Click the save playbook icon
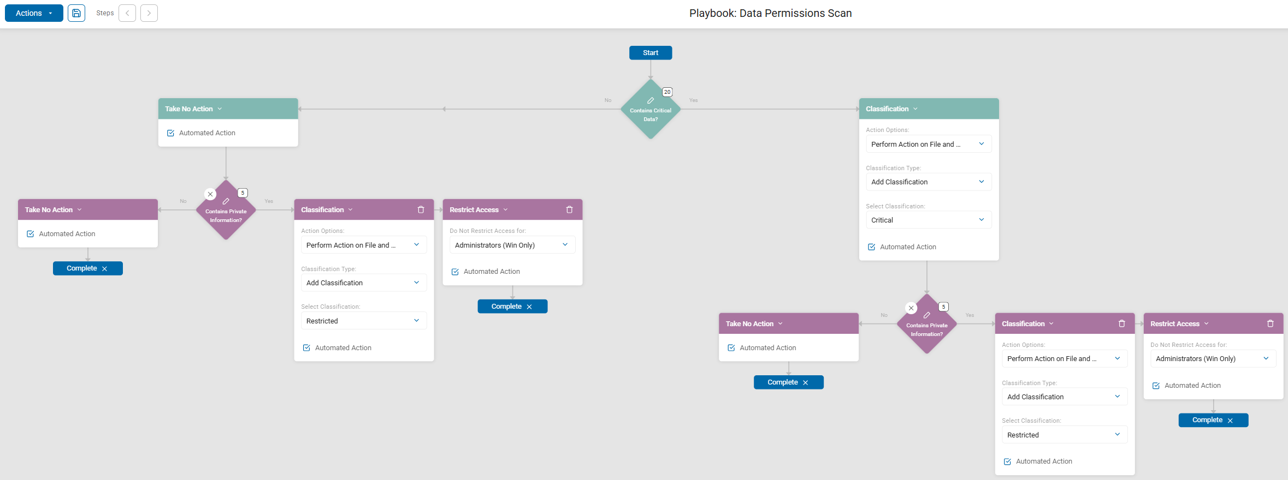Screen dimensions: 1288x480 pos(76,13)
